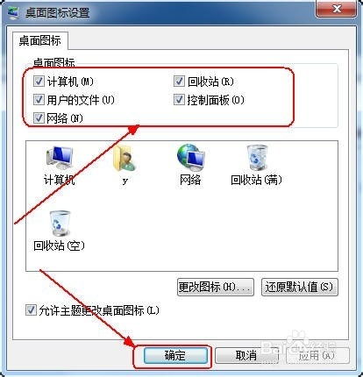Viewport: 363px width, 377px height.
Task: Click the 应用(A) apply button
Action: click(x=317, y=355)
